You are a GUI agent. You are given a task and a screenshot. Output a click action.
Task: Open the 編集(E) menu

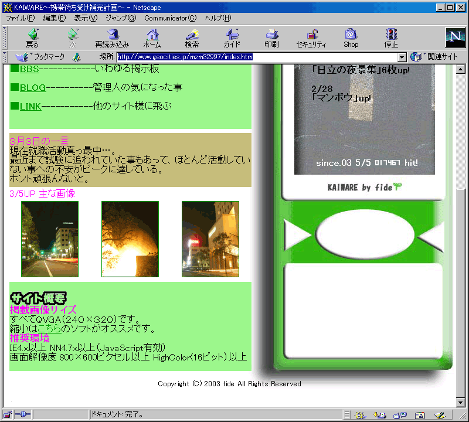pos(54,18)
